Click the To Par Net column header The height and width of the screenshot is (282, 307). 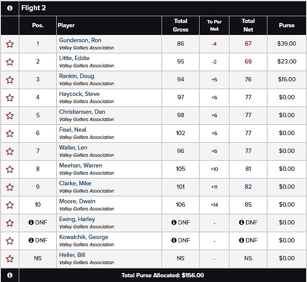pyautogui.click(x=214, y=26)
